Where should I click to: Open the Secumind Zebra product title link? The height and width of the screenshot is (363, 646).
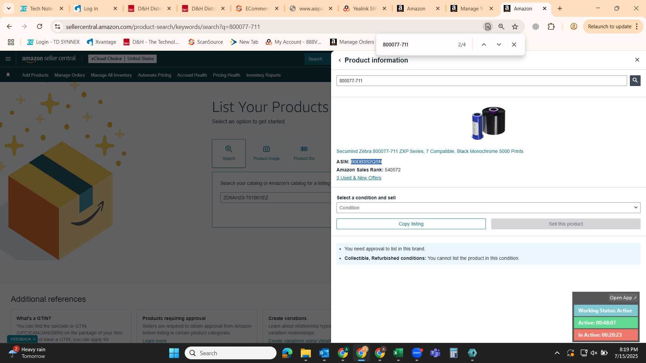click(430, 151)
